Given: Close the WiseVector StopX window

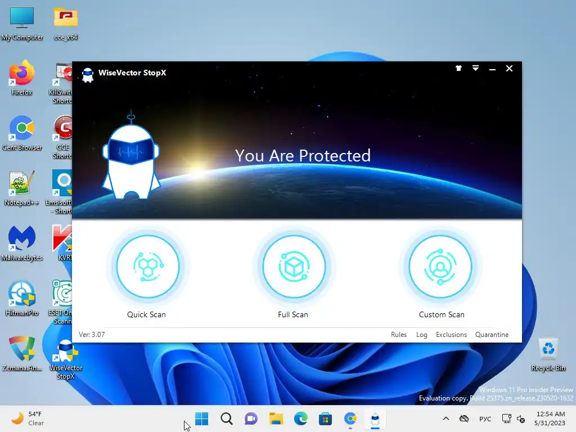Looking at the screenshot, I should [509, 68].
